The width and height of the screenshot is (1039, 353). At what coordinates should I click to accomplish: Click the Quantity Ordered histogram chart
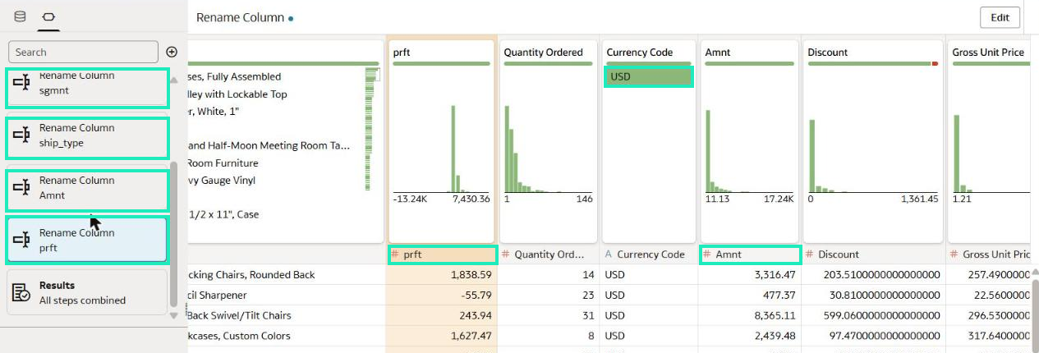click(548, 148)
